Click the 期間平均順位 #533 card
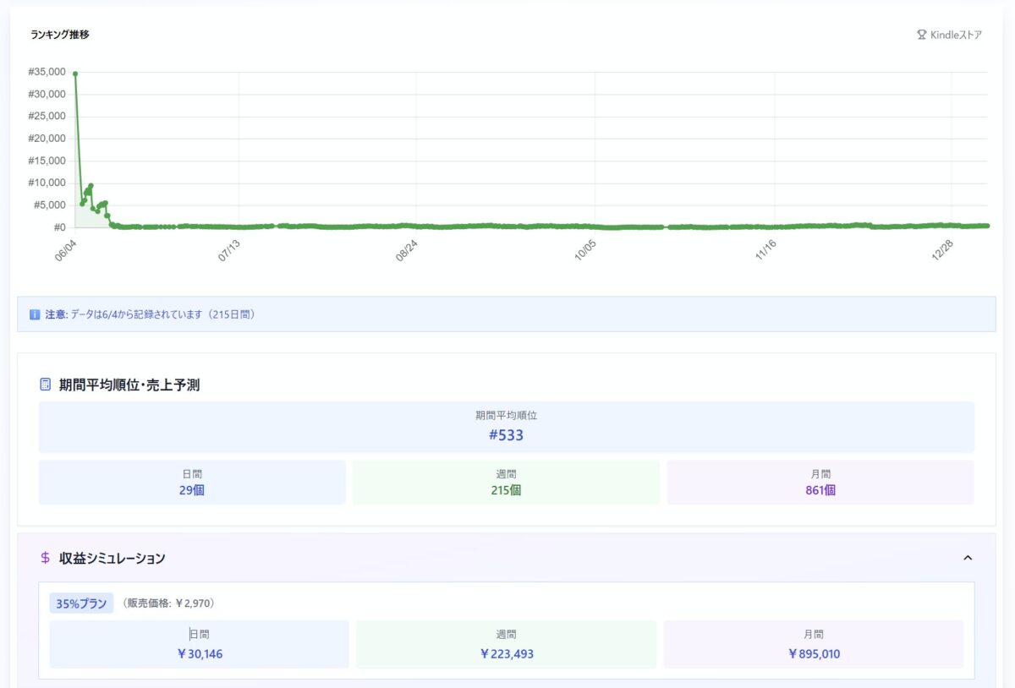This screenshot has height=688, width=1015. (506, 427)
